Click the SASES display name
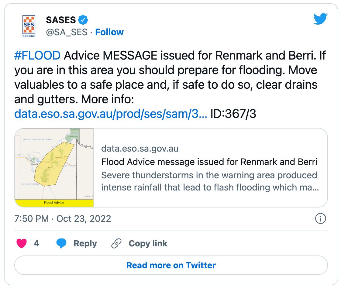 (x=61, y=20)
